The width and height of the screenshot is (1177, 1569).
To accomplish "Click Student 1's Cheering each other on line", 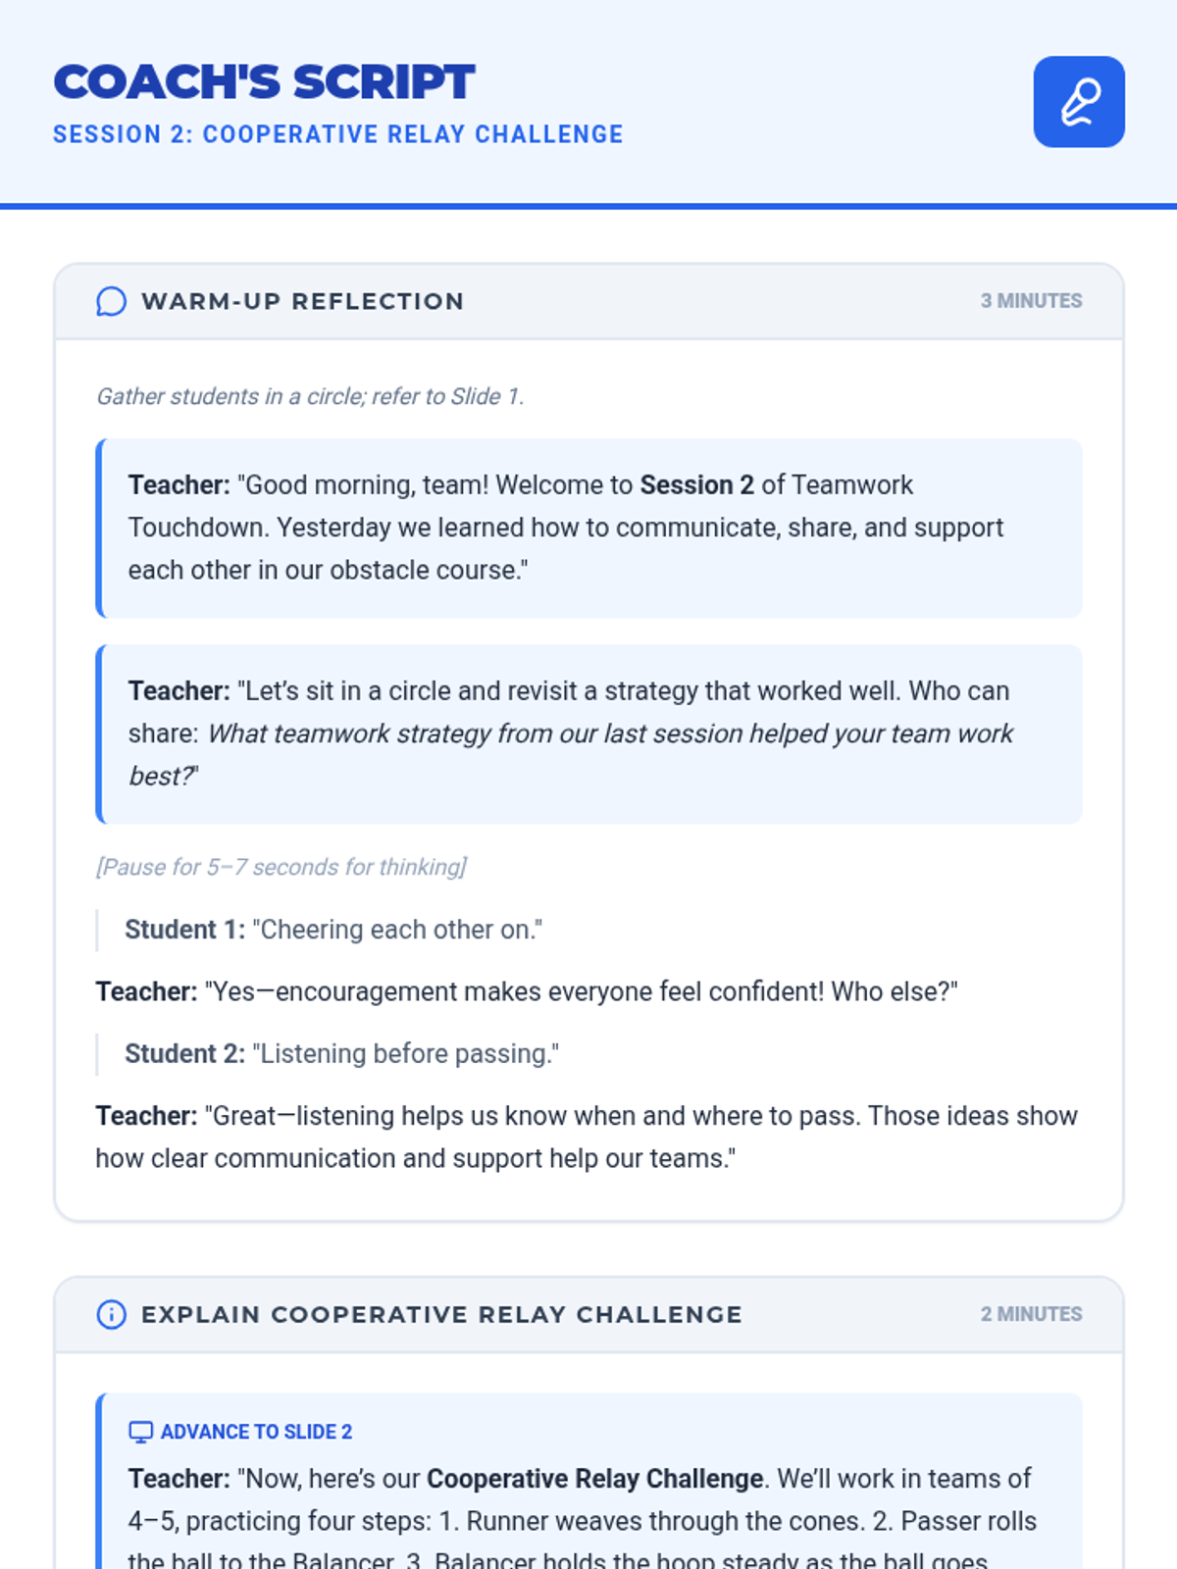I will click(x=333, y=930).
